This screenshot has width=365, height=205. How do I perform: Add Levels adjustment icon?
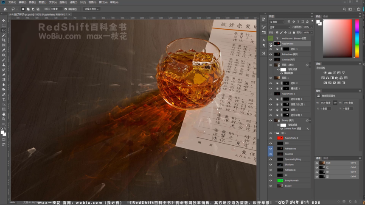pos(330,73)
